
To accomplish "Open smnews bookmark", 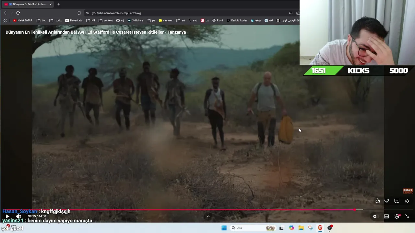I will pos(165,20).
